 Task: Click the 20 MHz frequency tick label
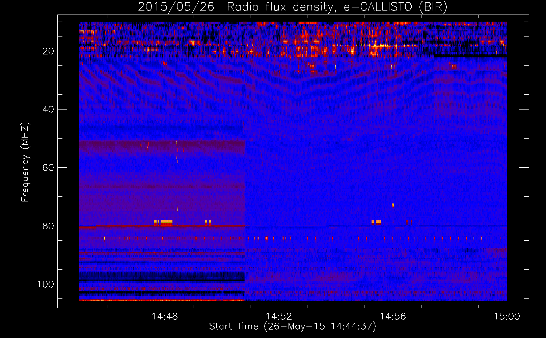48,51
